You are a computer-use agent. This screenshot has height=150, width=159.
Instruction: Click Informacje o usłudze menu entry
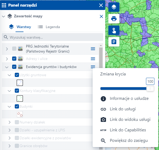point(129,99)
